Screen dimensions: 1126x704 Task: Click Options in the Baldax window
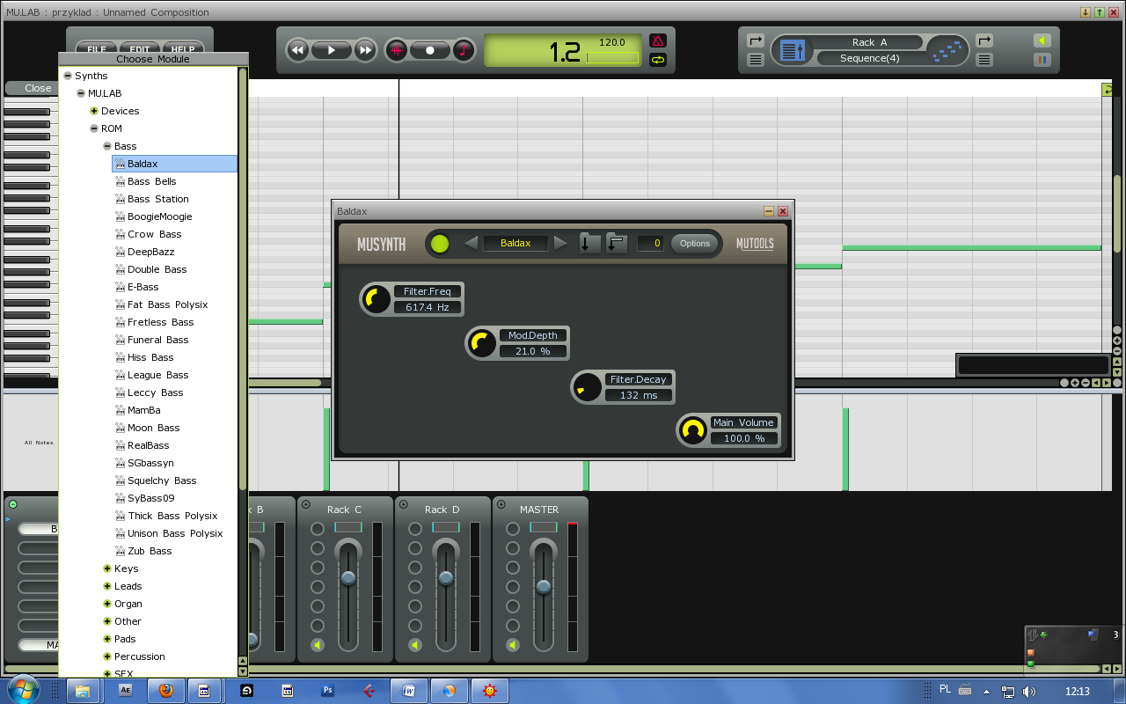point(694,244)
